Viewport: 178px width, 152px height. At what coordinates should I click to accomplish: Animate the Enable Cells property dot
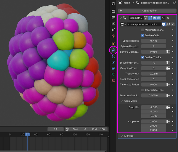point(173,35)
